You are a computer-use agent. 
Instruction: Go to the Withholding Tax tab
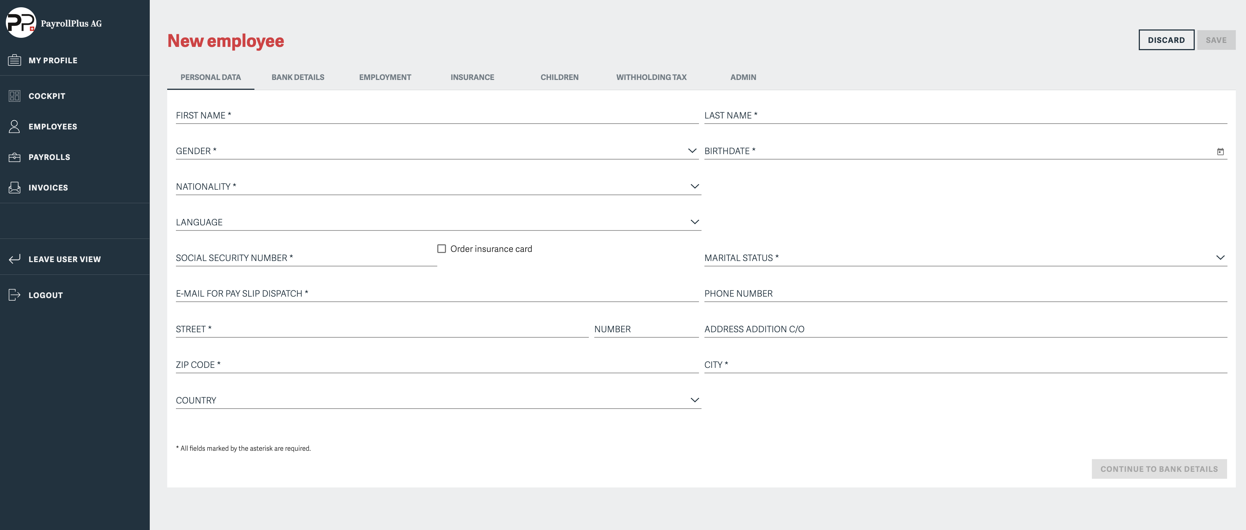[x=651, y=77]
